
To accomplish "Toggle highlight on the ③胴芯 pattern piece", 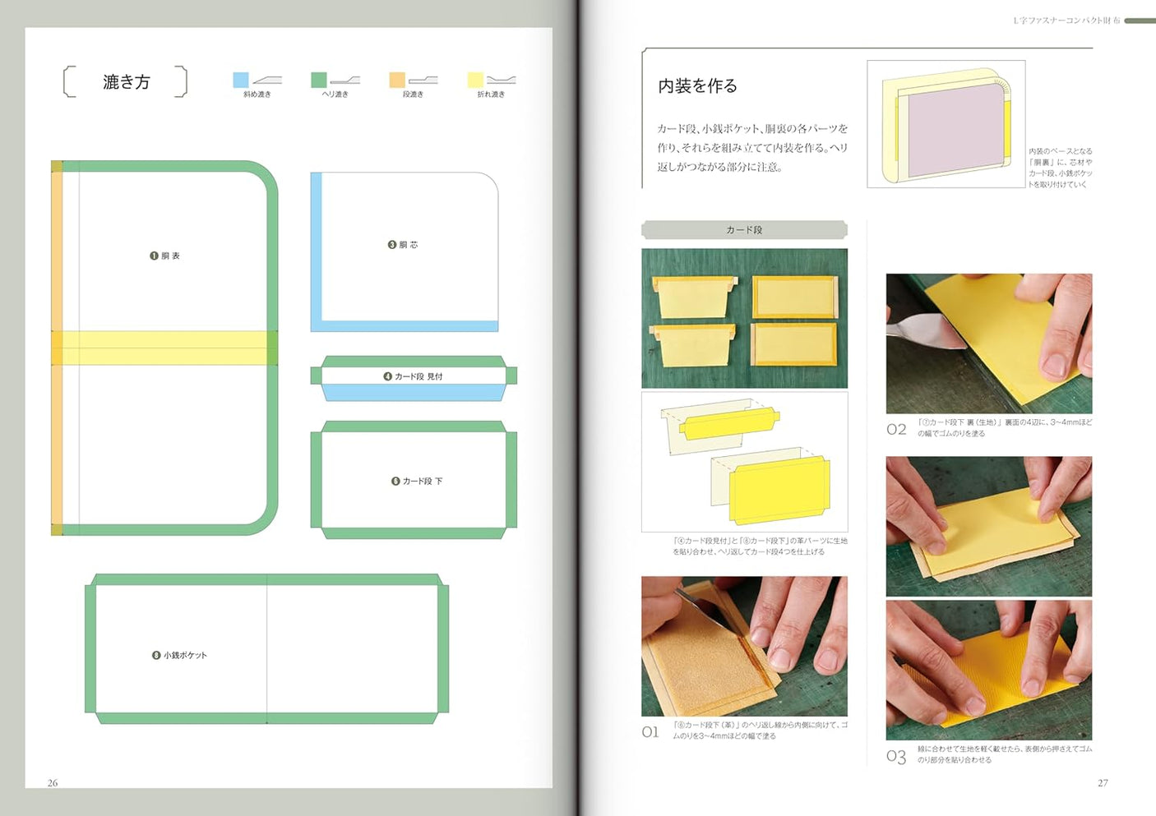I will click(x=405, y=244).
